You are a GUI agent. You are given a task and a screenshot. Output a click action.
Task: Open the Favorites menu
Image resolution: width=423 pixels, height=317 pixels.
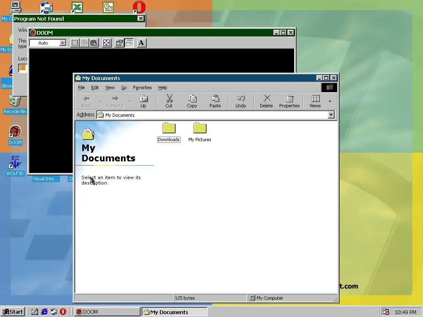[x=142, y=88]
